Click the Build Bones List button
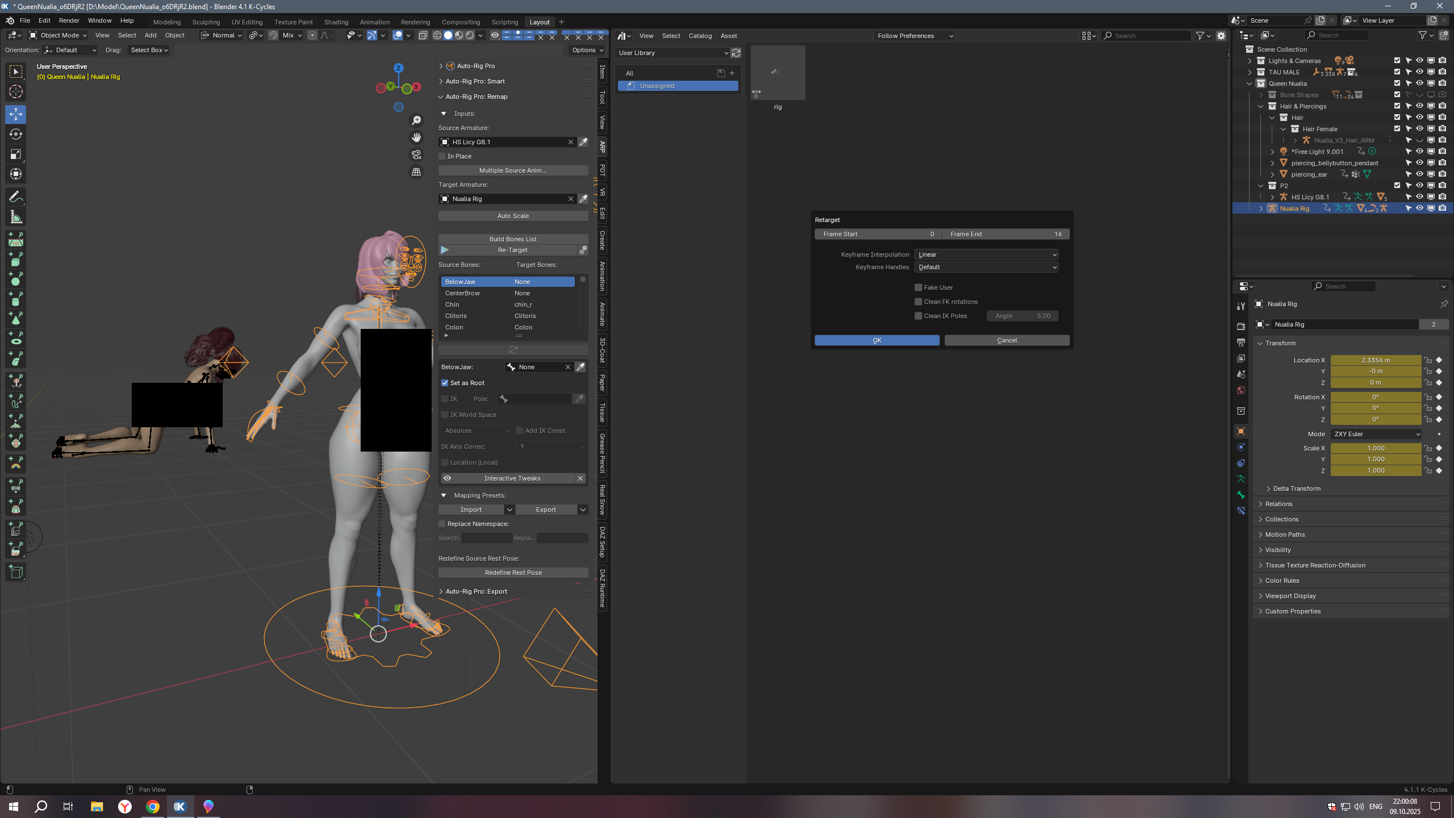This screenshot has height=818, width=1454. click(x=513, y=239)
